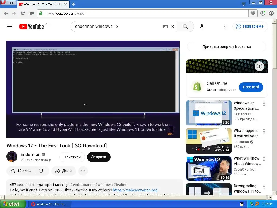Dislike the video with thumbs down
This screenshot has width=277, height=208.
[x=41, y=171]
